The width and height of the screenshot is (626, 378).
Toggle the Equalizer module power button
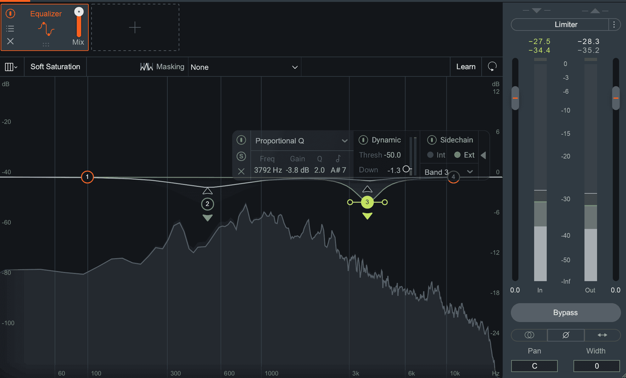(10, 14)
